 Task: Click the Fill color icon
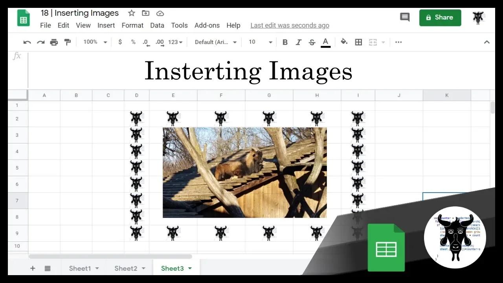[x=344, y=42]
